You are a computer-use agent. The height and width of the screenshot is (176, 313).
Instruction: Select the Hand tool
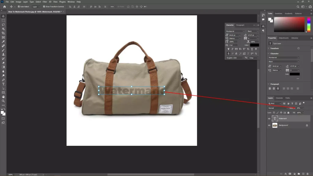click(3, 97)
